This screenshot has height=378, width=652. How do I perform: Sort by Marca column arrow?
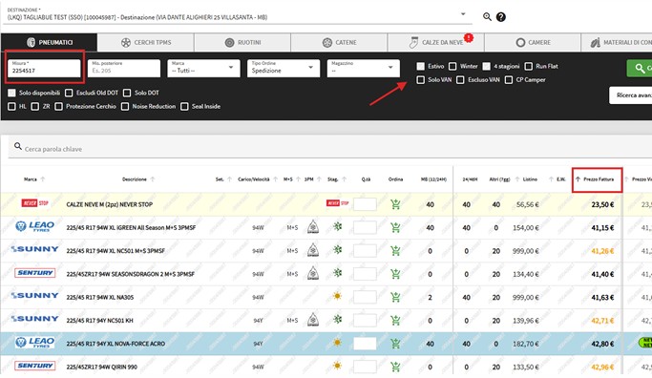point(42,179)
